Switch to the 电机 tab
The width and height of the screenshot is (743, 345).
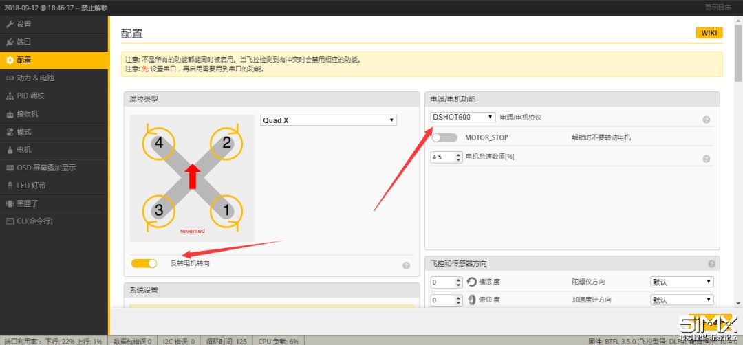(x=24, y=150)
